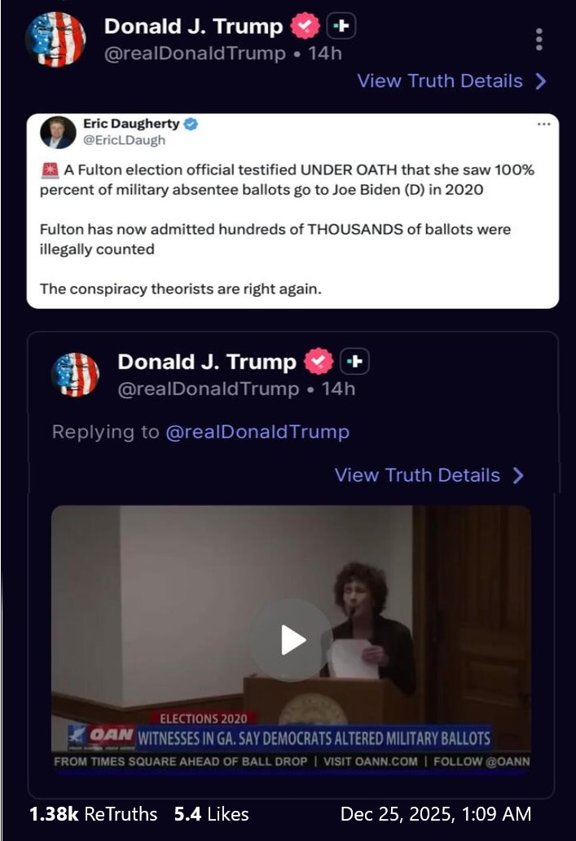This screenshot has width=576, height=841.
Task: Click Eric Daugherty's blue verified checkmark
Action: click(x=191, y=123)
